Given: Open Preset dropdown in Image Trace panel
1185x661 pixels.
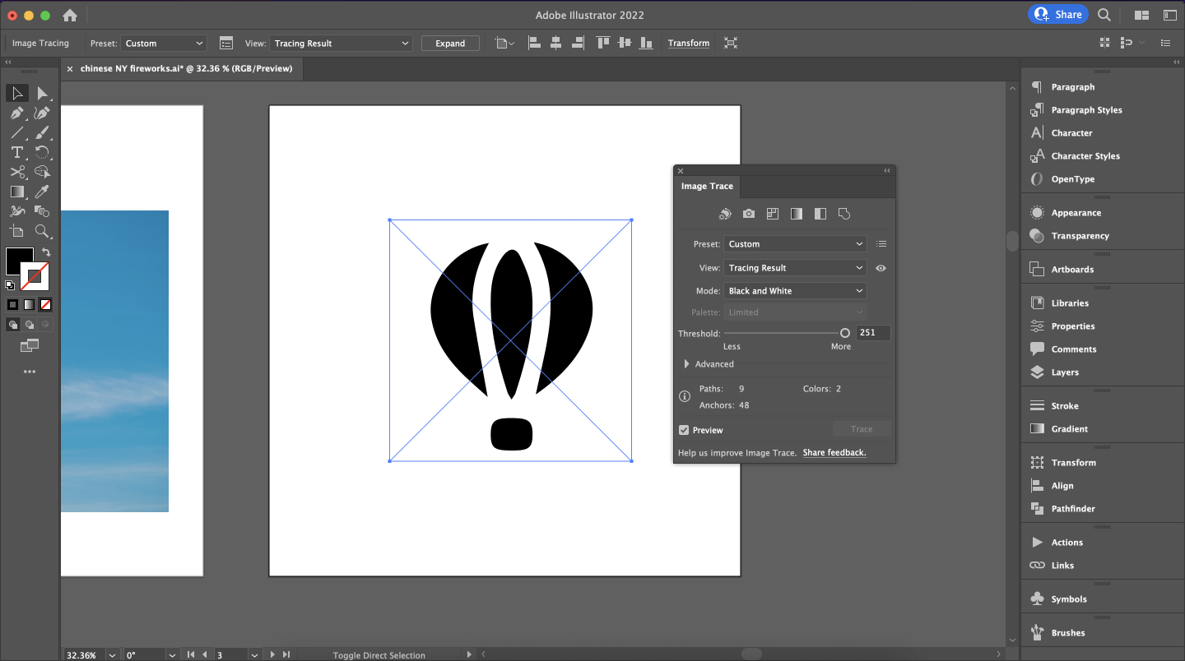Looking at the screenshot, I should 796,244.
